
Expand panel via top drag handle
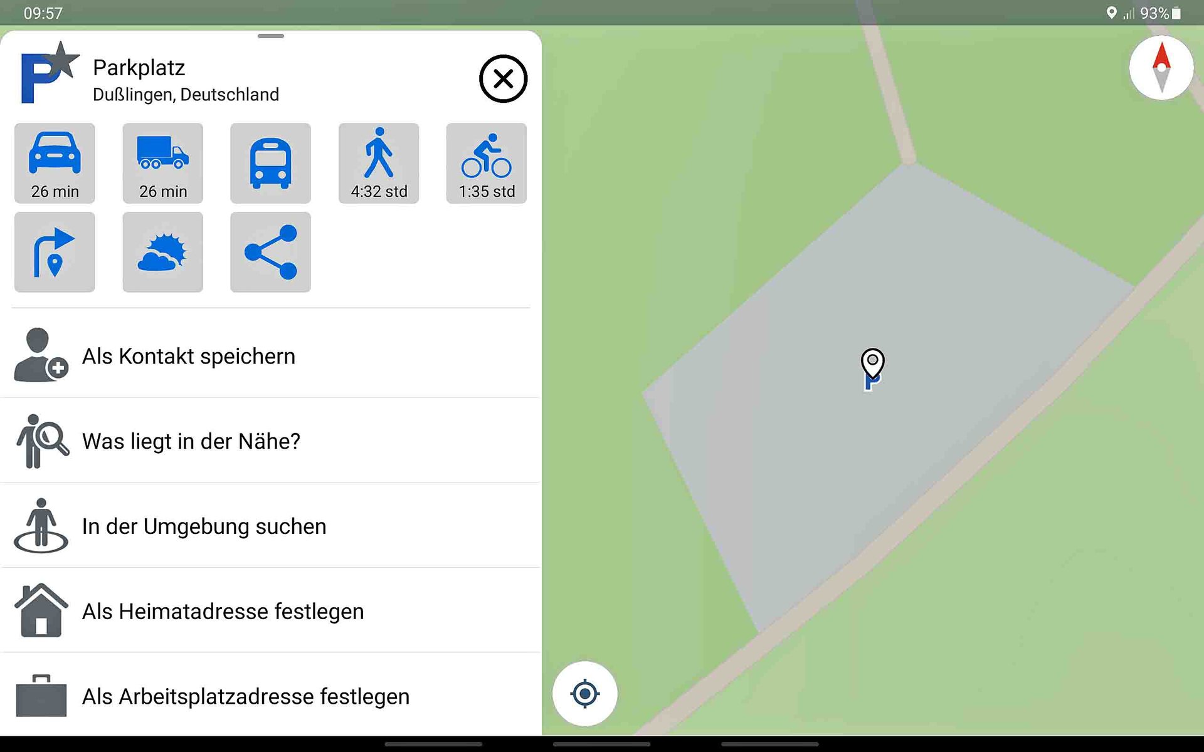[x=271, y=36]
